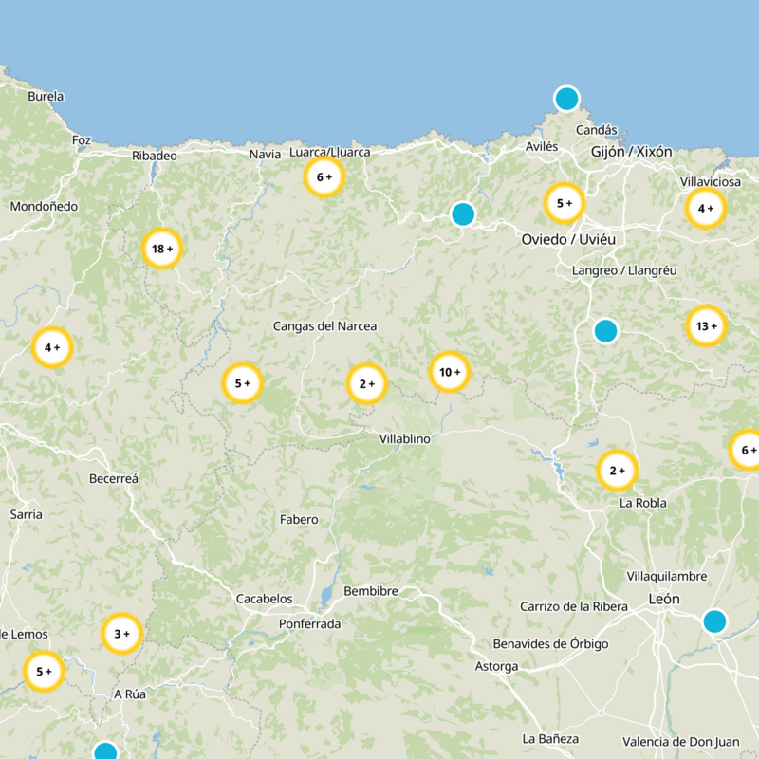This screenshot has height=759, width=759.
Task: Click the Villaquilambre label
Action: coord(667,576)
